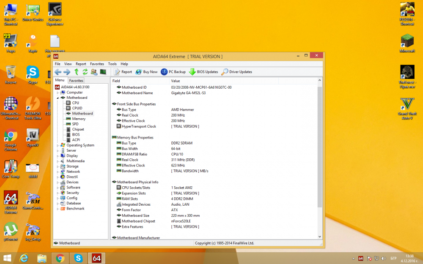The width and height of the screenshot is (423, 264).
Task: Click the scroll down arrow in details
Action: coord(320,237)
